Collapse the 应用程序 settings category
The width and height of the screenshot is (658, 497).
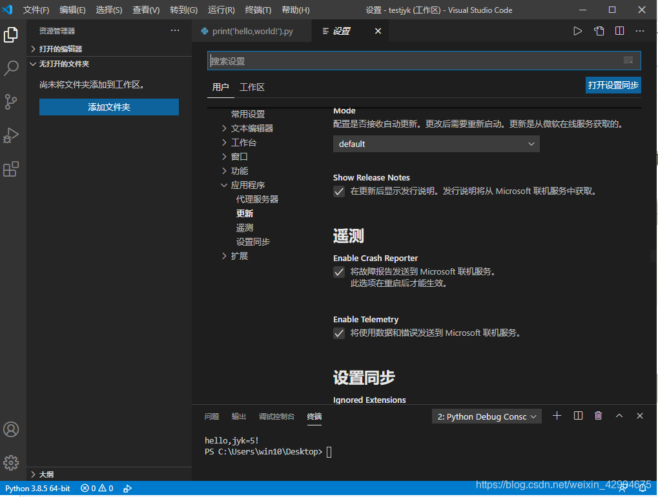(243, 185)
